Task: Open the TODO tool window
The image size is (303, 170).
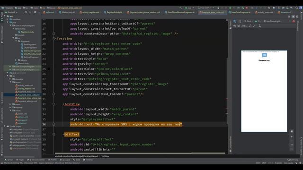Action: click(20, 160)
